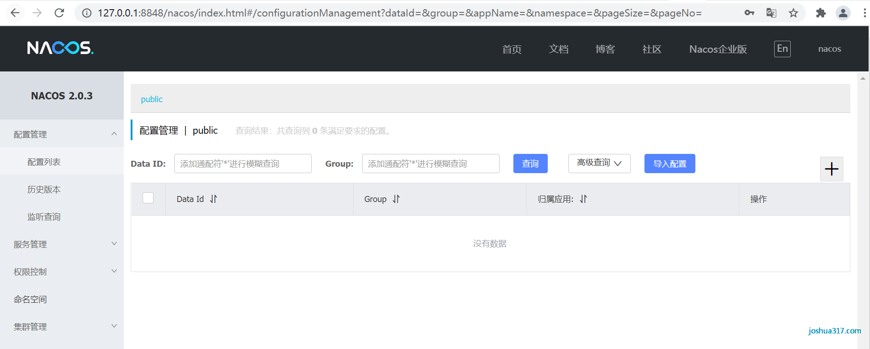
Task: Go to 首页 in top navigation
Action: click(512, 49)
